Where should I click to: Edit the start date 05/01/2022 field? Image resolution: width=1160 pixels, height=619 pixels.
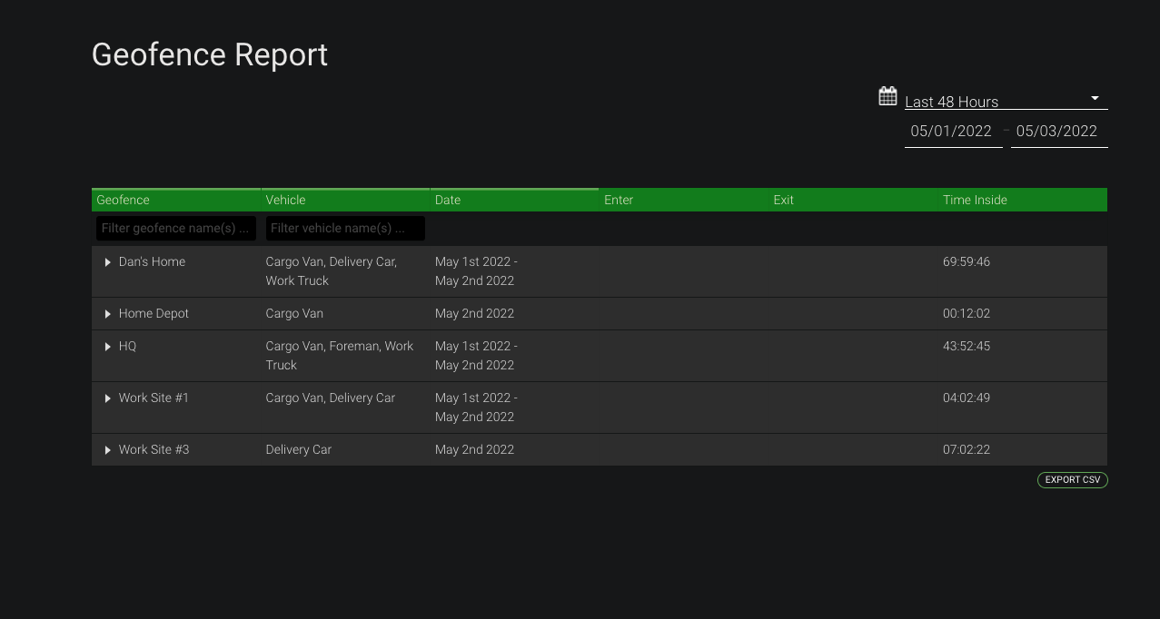click(953, 132)
